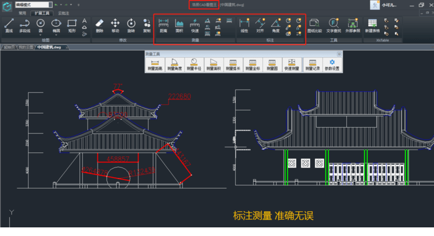Launch the 文字查找 text search tool
434x236 pixels.
coord(334,25)
